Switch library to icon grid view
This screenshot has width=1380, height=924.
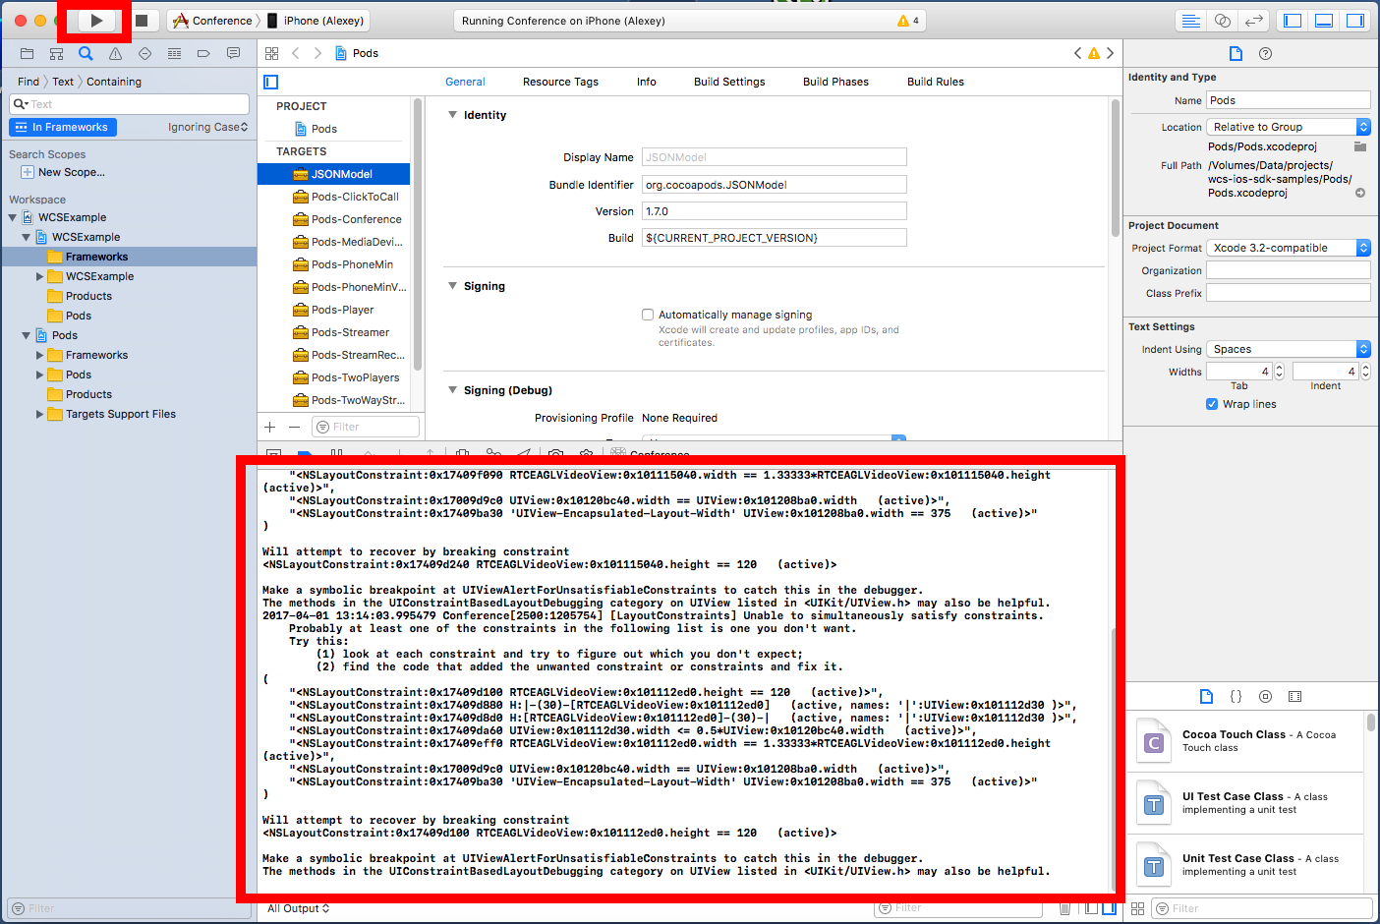(1137, 908)
